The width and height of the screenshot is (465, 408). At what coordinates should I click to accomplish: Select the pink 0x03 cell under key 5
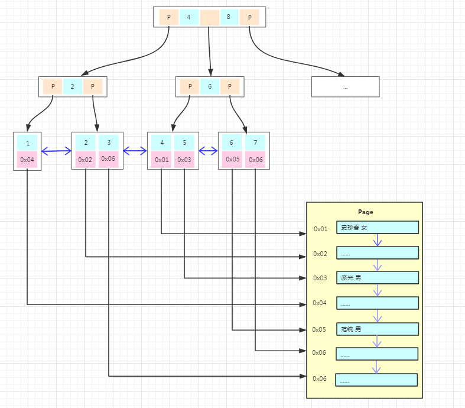pyautogui.click(x=184, y=160)
